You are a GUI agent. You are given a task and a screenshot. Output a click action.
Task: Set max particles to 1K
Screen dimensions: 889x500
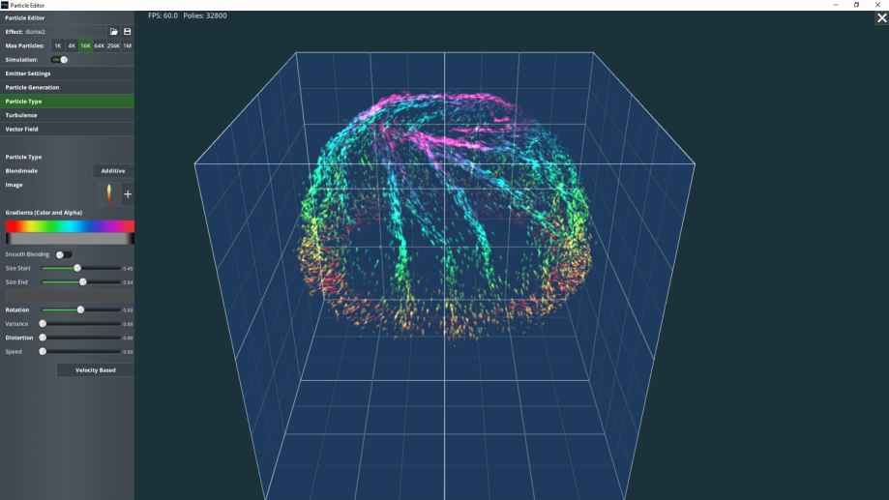[58, 45]
